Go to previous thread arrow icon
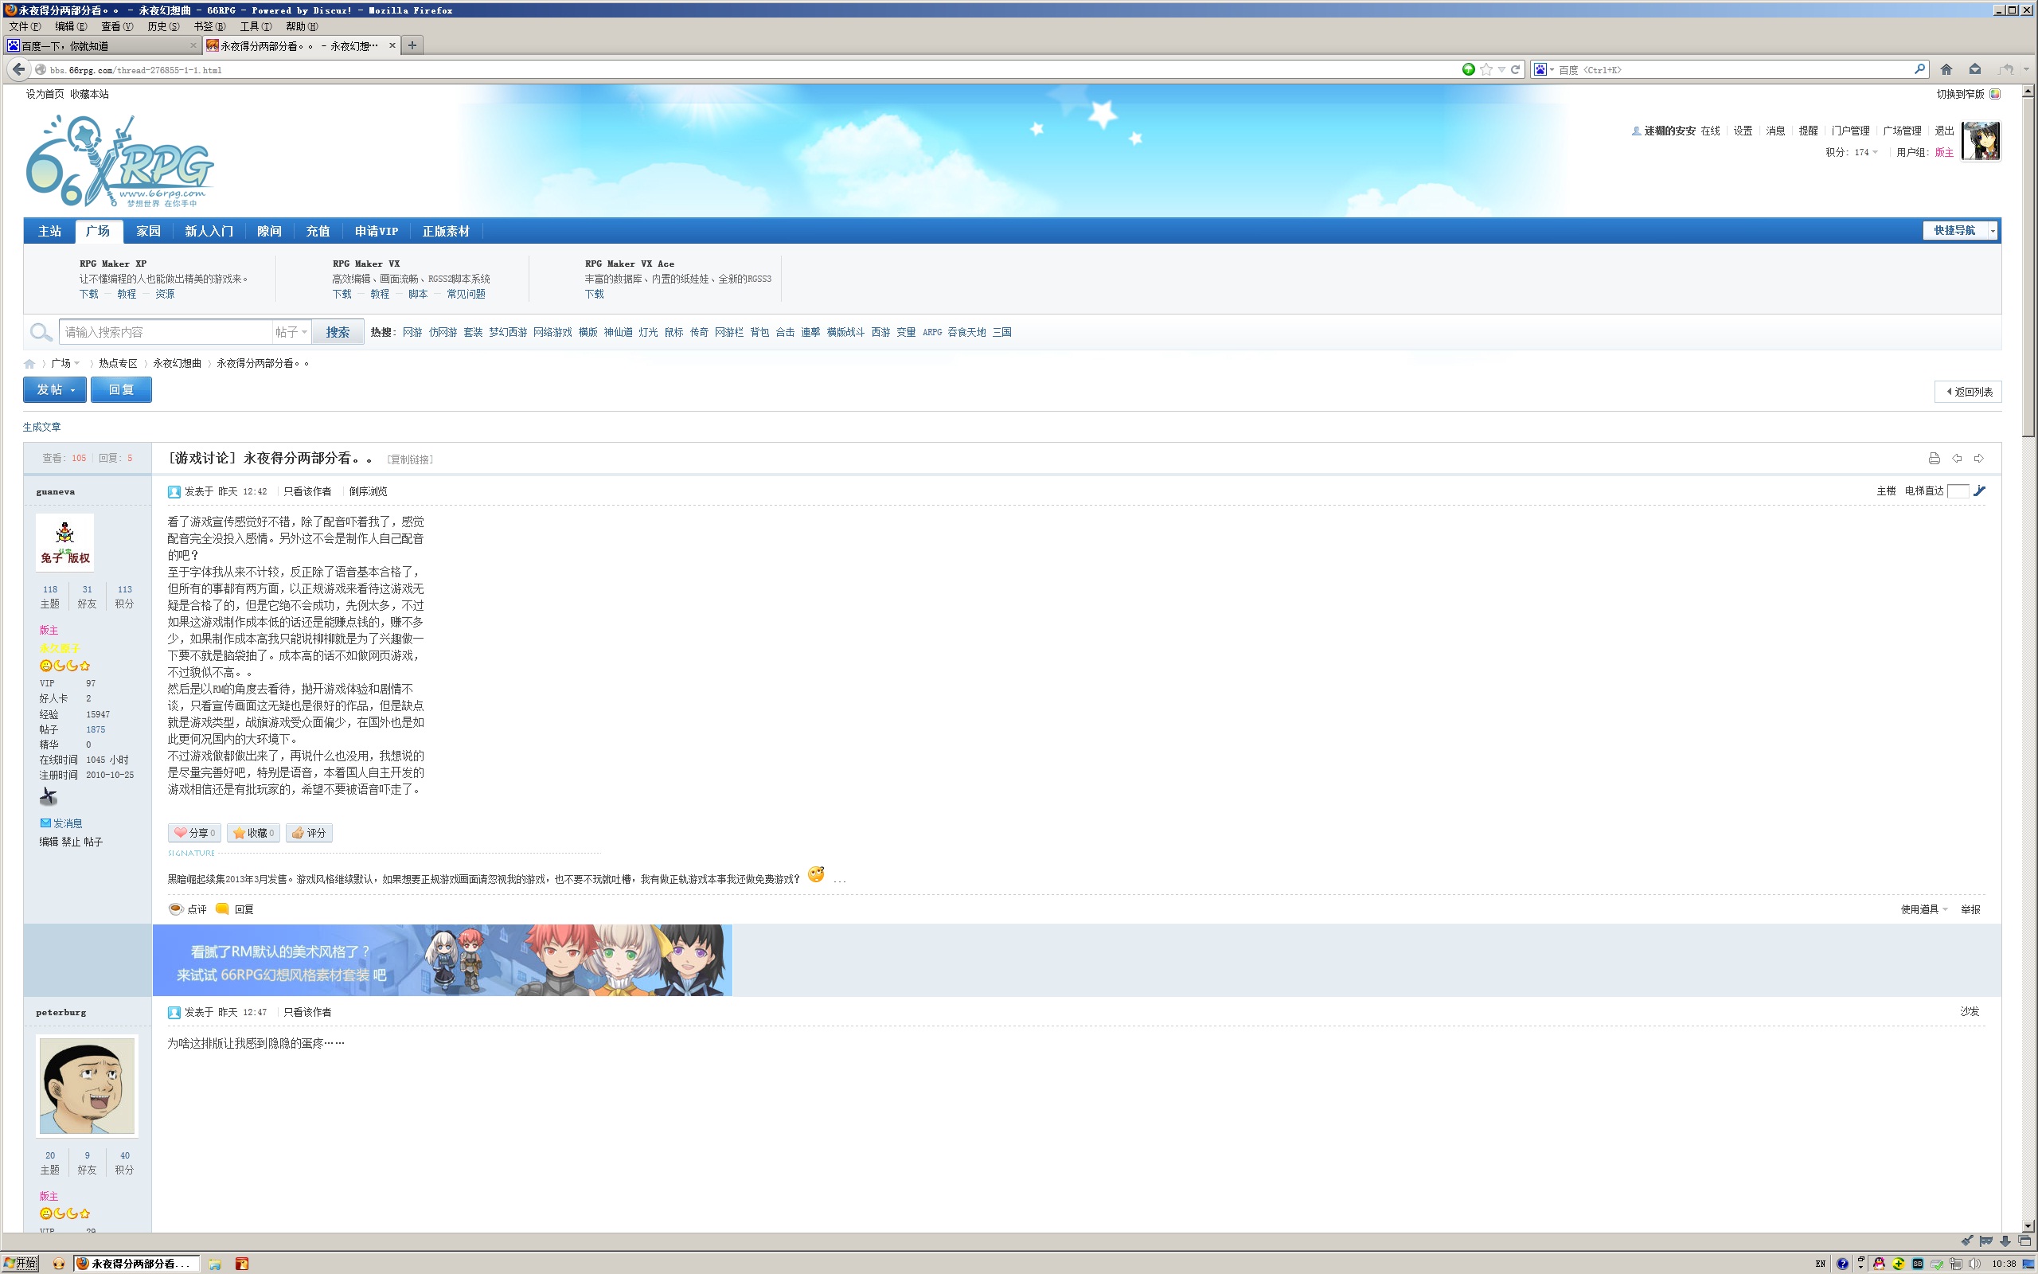This screenshot has width=2038, height=1274. click(x=1956, y=459)
